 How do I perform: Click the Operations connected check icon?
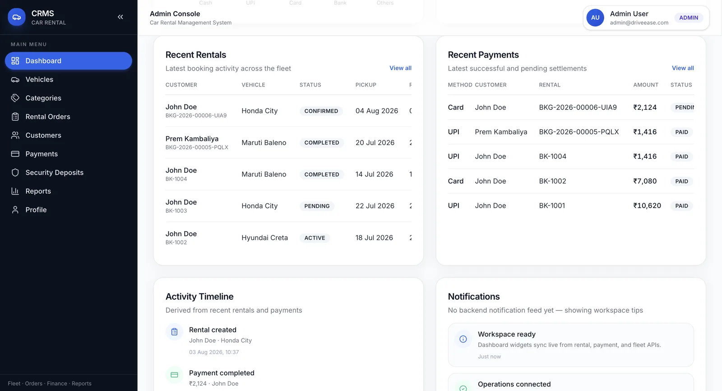coord(463,388)
